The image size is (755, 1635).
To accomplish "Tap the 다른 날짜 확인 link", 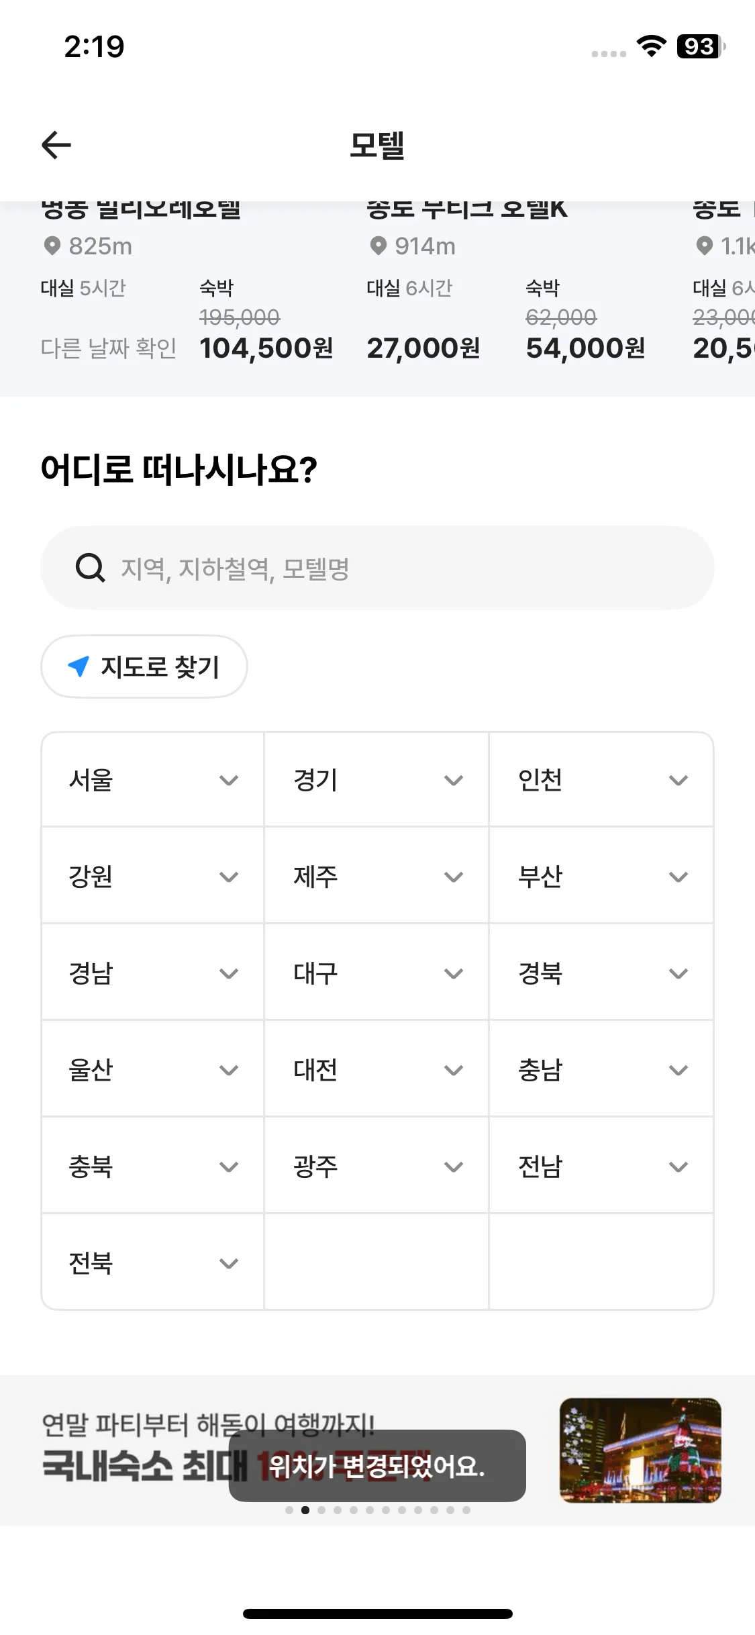I will [109, 348].
